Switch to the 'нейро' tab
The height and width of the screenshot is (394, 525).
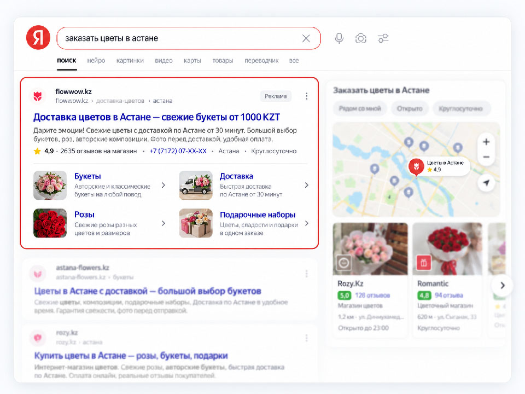pos(96,61)
